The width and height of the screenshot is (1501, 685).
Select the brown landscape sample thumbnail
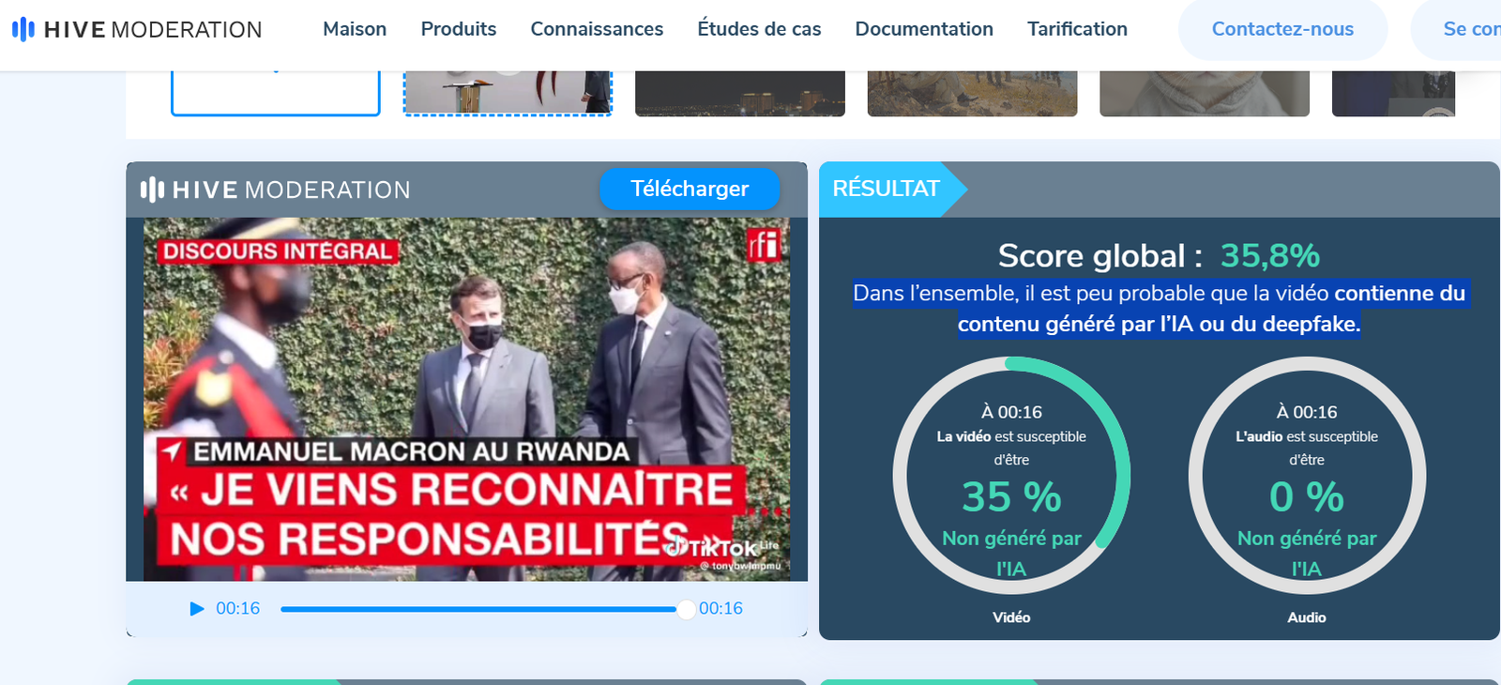(x=972, y=94)
